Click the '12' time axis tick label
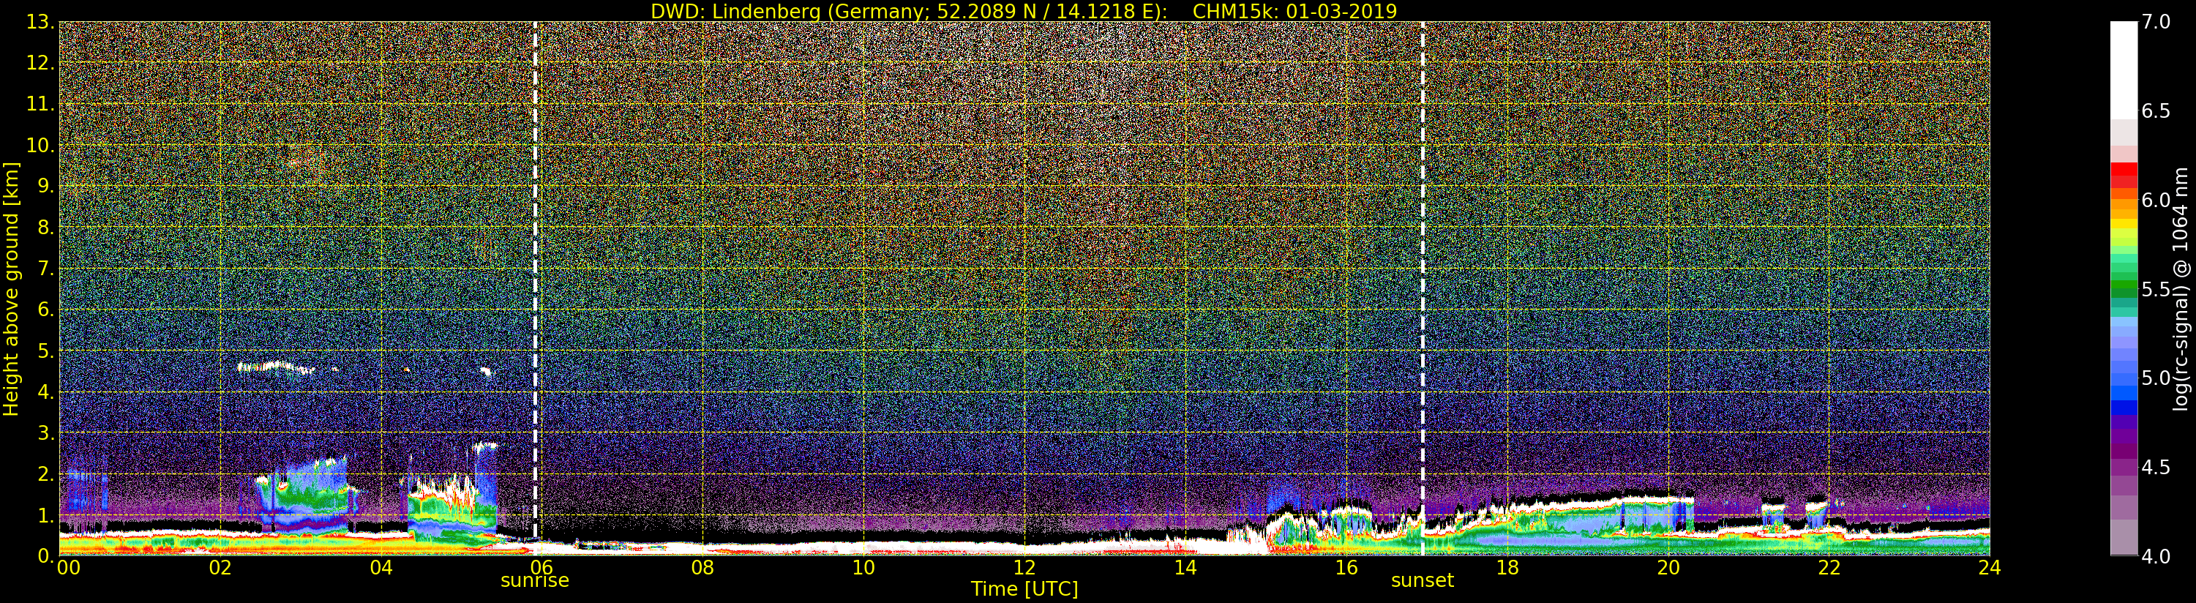Viewport: 2196px width, 603px height. (1024, 568)
